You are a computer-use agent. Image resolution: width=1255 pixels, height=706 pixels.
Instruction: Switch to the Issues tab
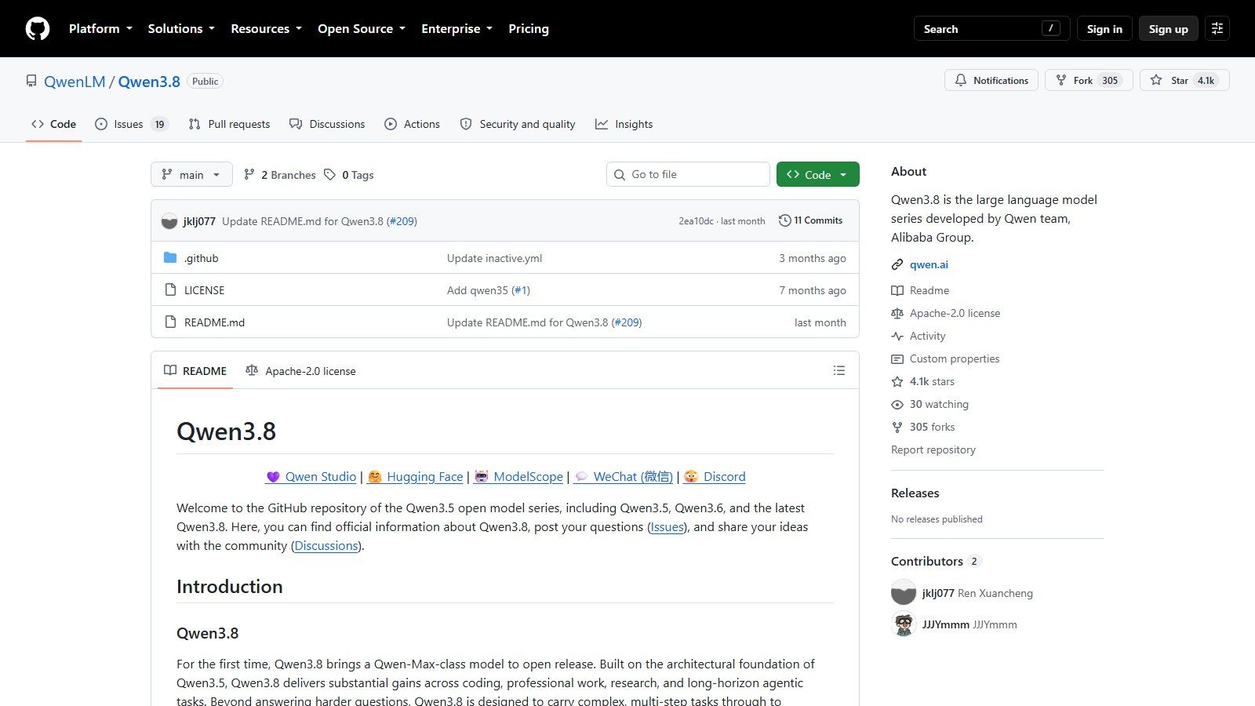131,124
